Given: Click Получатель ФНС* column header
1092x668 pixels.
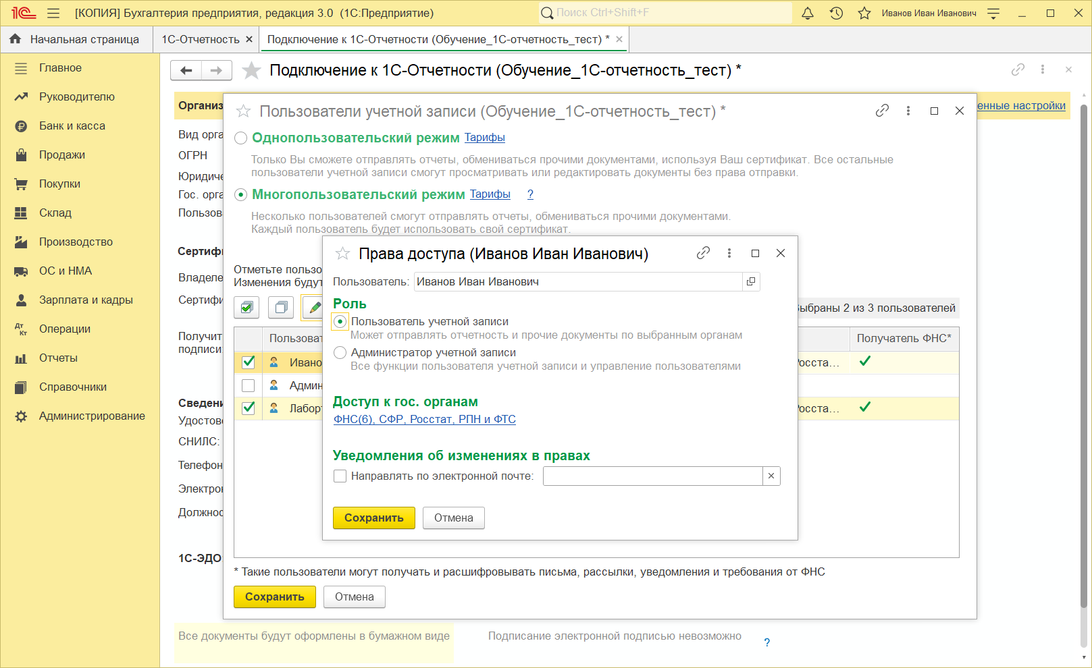Looking at the screenshot, I should click(x=904, y=338).
